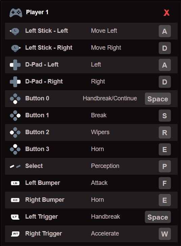The width and height of the screenshot is (181, 246).
Task: Click the Button 0 face-button icon
Action: click(15, 99)
